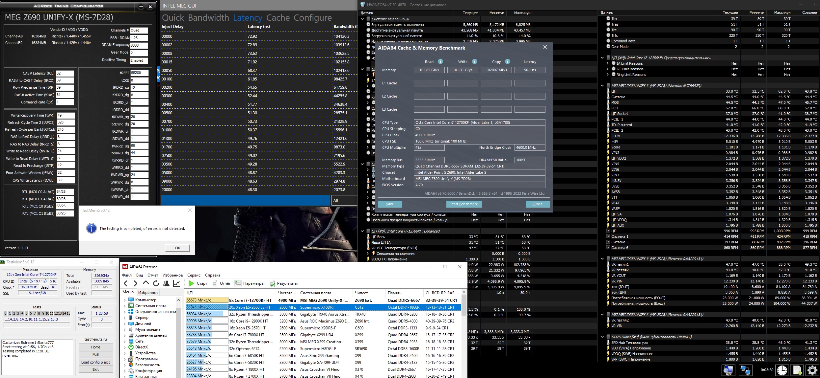Click the Copy info icon in benchmark
820x378 pixels.
(508, 61)
